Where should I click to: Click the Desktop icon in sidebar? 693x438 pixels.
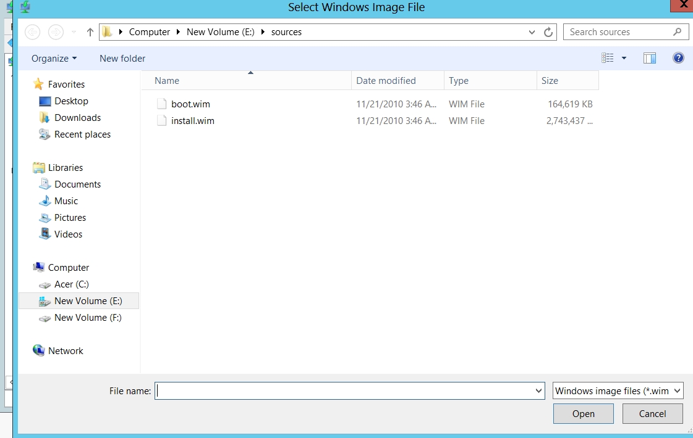click(45, 101)
